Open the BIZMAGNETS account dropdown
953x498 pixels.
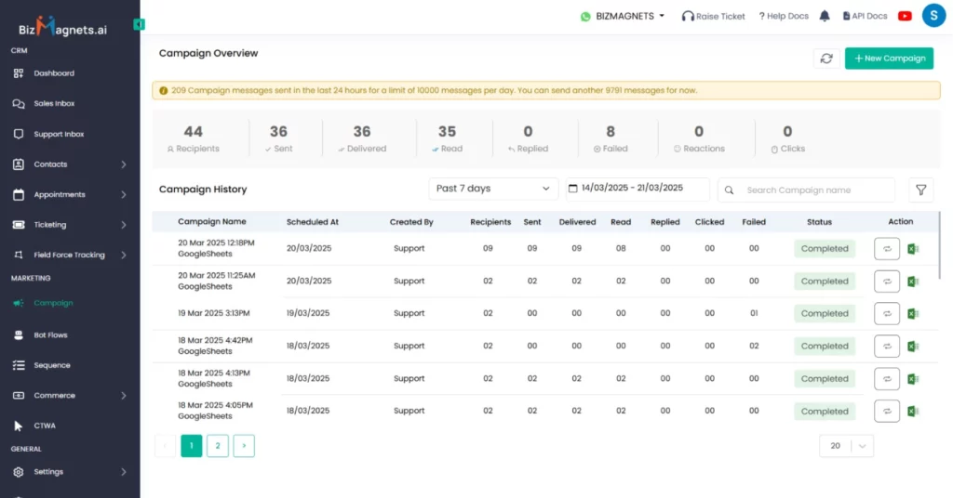[x=623, y=17]
